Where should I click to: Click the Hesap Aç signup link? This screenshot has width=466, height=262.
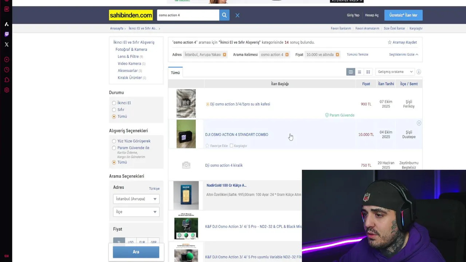[372, 15]
